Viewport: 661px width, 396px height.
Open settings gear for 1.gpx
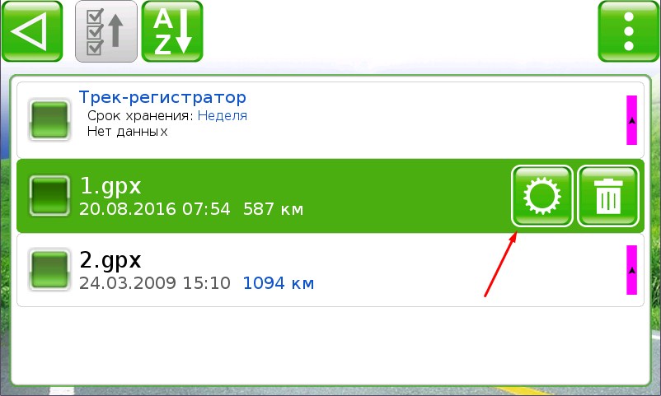point(542,196)
